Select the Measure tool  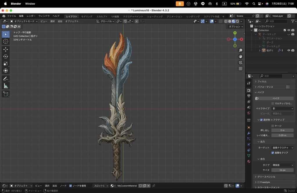coord(6,86)
